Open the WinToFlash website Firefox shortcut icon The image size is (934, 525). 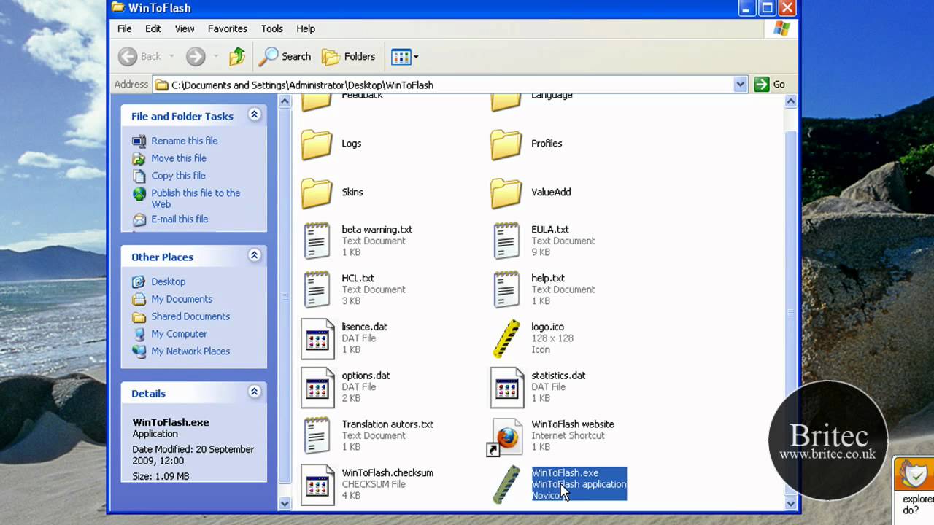click(x=505, y=436)
